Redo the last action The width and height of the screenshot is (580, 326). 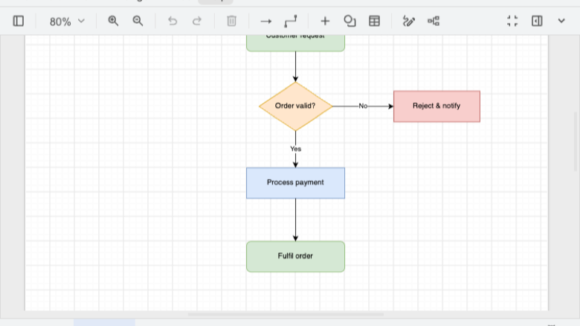pos(197,21)
